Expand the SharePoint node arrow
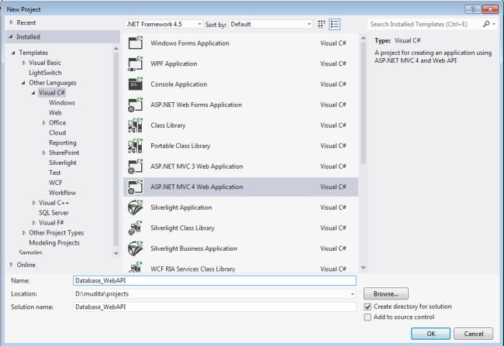The image size is (504, 346). [44, 152]
